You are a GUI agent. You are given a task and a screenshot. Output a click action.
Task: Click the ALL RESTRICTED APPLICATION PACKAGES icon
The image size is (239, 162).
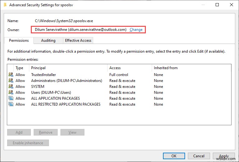point(11,104)
